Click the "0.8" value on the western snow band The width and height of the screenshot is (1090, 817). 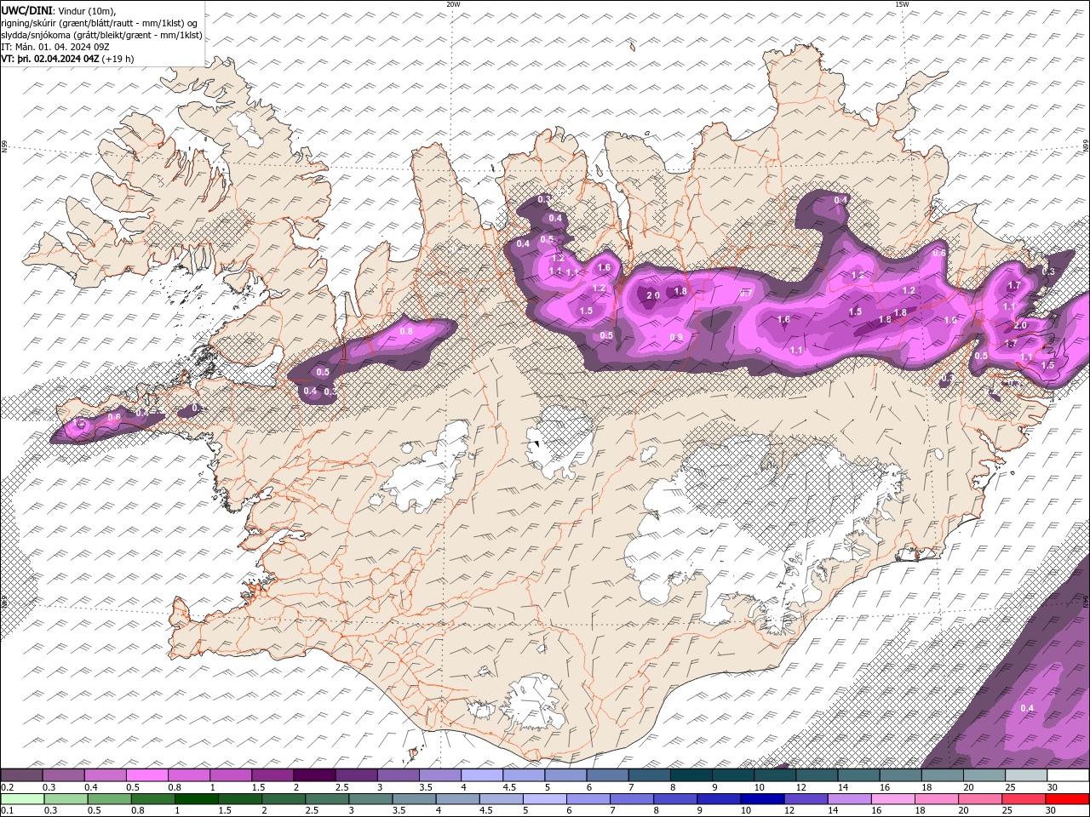click(406, 331)
